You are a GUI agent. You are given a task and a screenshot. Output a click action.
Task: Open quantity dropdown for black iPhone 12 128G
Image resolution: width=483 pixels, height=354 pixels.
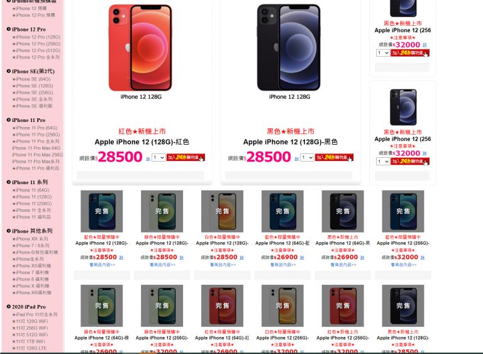pyautogui.click(x=307, y=157)
